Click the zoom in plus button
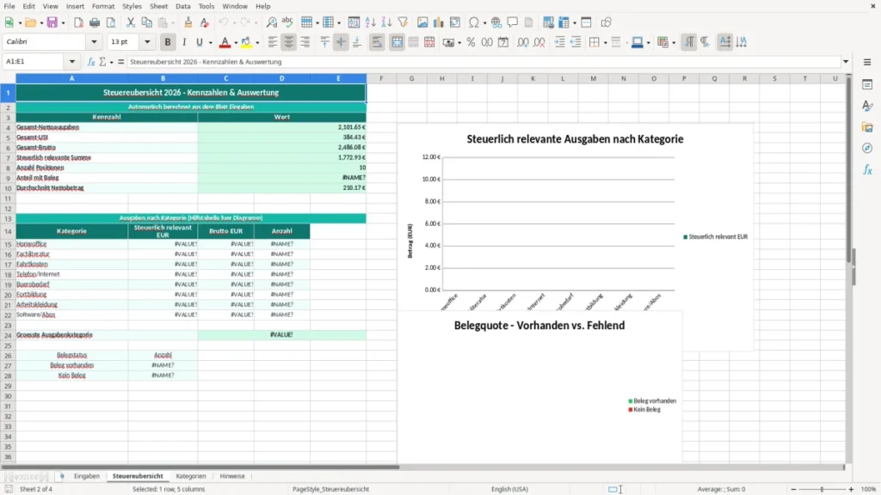The width and height of the screenshot is (881, 495). click(851, 489)
